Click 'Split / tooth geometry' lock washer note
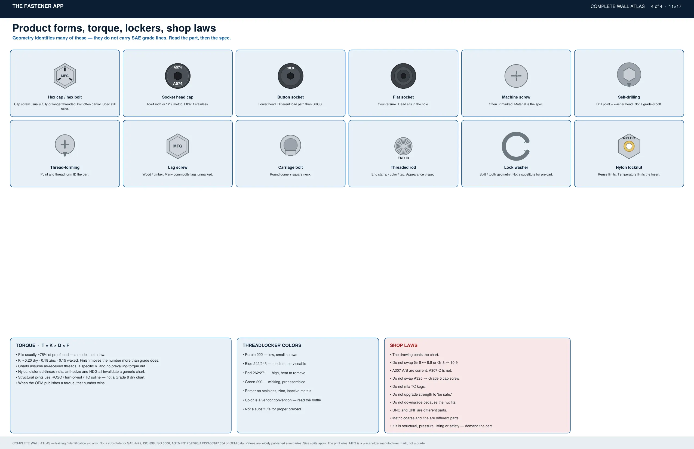 [516, 174]
